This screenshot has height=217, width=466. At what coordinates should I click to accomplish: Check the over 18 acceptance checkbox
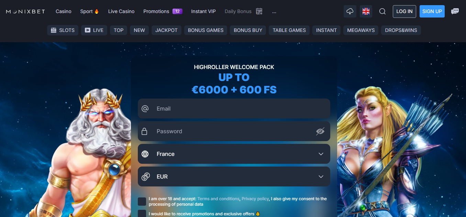[x=142, y=202]
